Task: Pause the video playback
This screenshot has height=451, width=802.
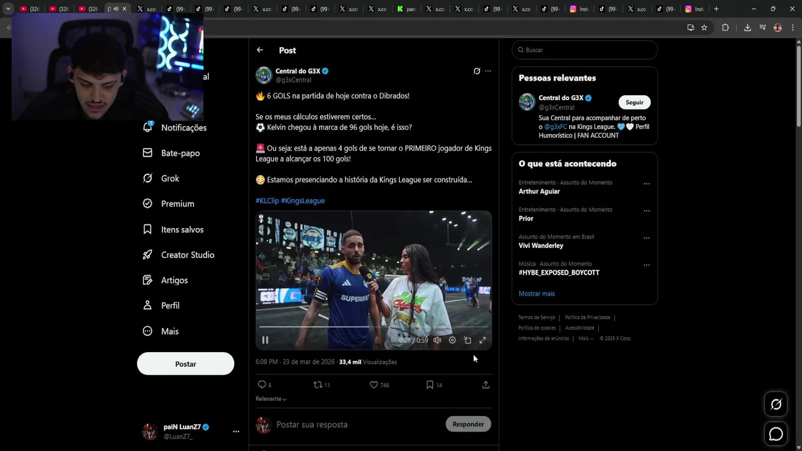Action: tap(265, 340)
